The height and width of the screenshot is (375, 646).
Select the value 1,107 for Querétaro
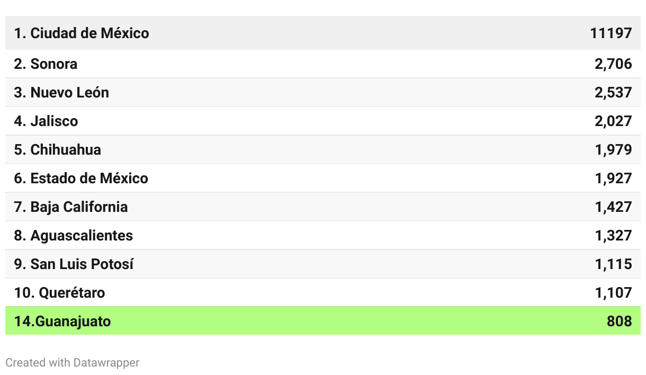613,293
